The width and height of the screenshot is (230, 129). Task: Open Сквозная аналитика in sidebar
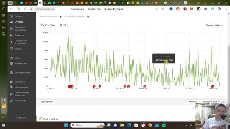20,29
